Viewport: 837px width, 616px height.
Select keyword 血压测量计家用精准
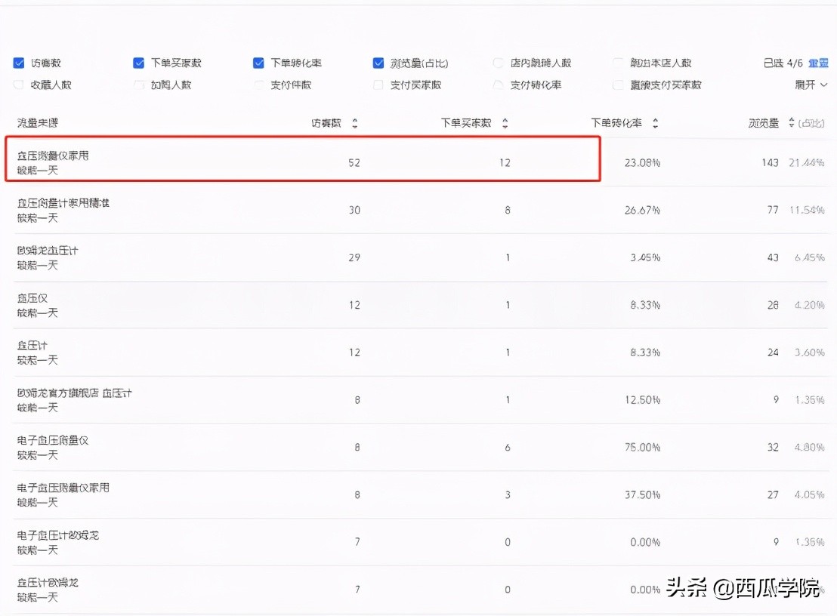click(63, 203)
